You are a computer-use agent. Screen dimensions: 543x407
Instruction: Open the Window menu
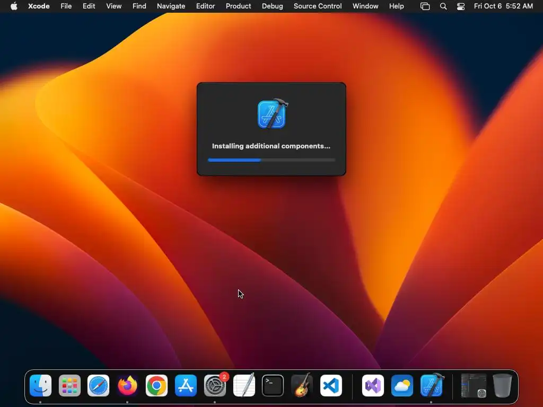(x=365, y=6)
